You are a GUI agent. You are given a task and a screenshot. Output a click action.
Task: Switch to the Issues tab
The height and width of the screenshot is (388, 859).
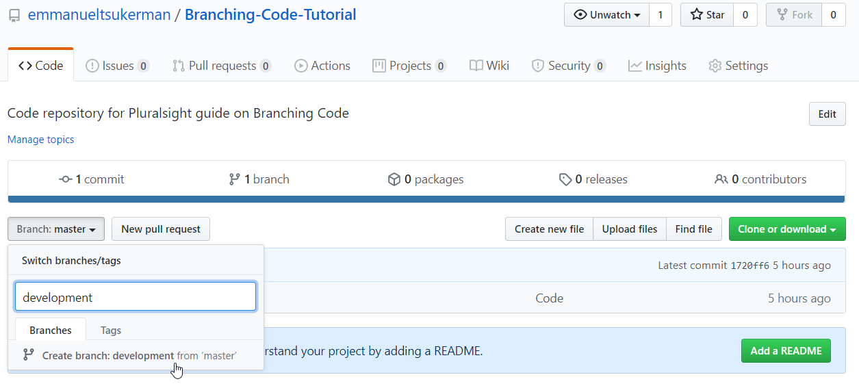point(117,66)
